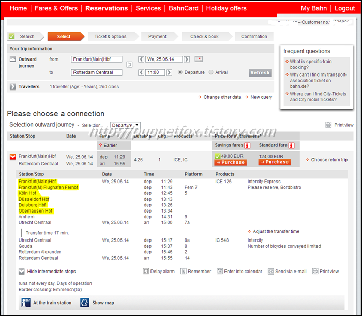Increase time with right arrow

pos(169,72)
